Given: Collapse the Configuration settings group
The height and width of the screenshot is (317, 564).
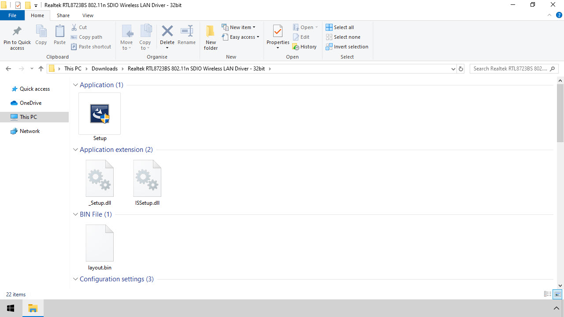Looking at the screenshot, I should [75, 279].
